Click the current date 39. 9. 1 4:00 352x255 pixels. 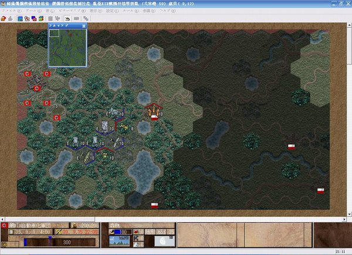point(32,232)
